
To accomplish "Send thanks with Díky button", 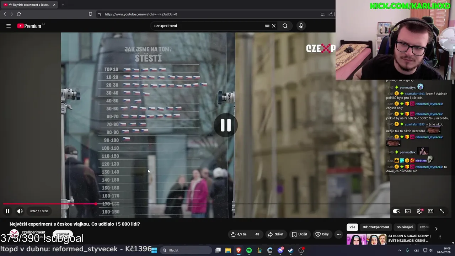I will [322, 234].
